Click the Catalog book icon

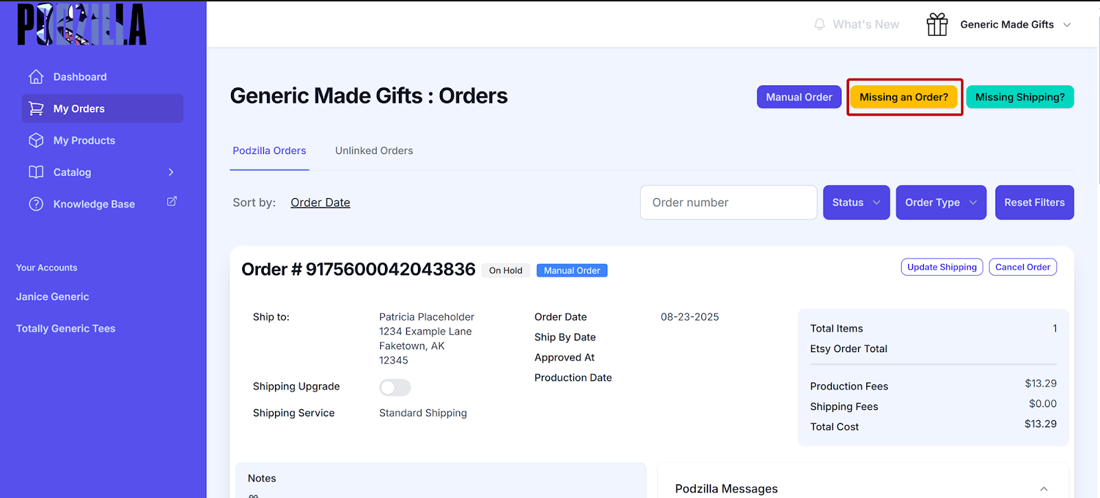(36, 172)
